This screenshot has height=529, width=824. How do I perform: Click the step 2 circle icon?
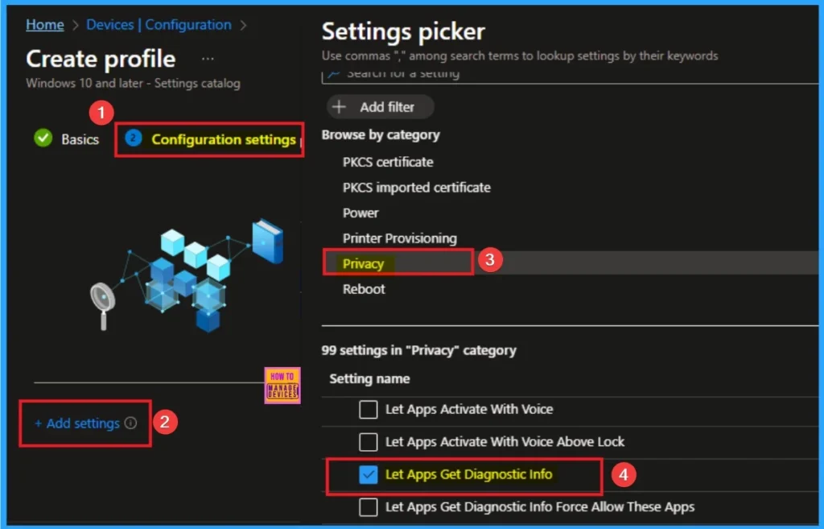[134, 138]
